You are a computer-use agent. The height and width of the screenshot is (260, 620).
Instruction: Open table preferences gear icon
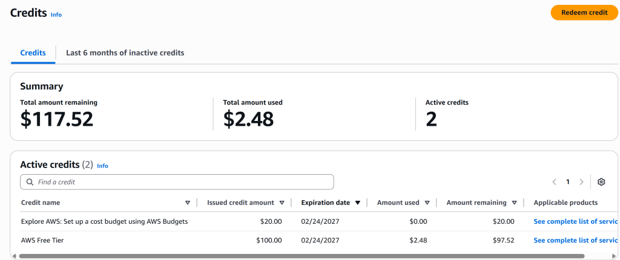pos(601,182)
